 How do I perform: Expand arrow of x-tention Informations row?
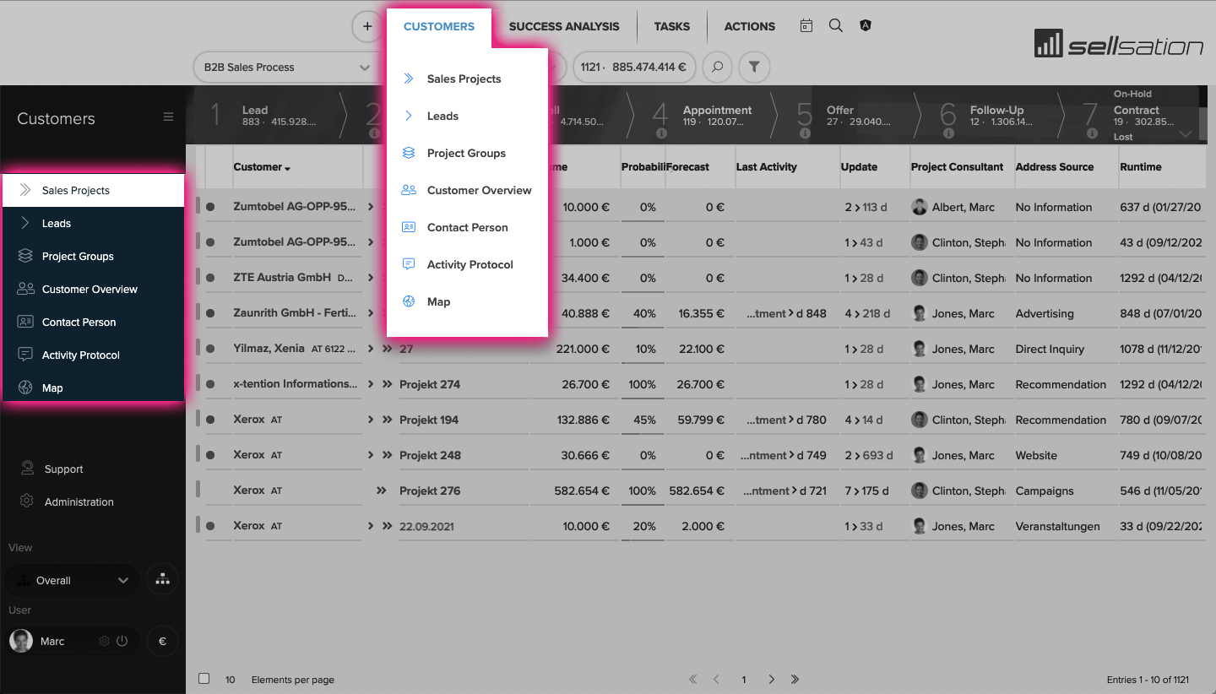pyautogui.click(x=371, y=384)
